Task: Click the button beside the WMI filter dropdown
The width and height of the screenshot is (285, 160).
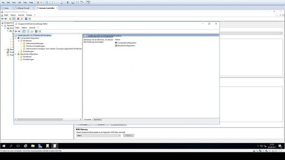Action: click(129, 136)
